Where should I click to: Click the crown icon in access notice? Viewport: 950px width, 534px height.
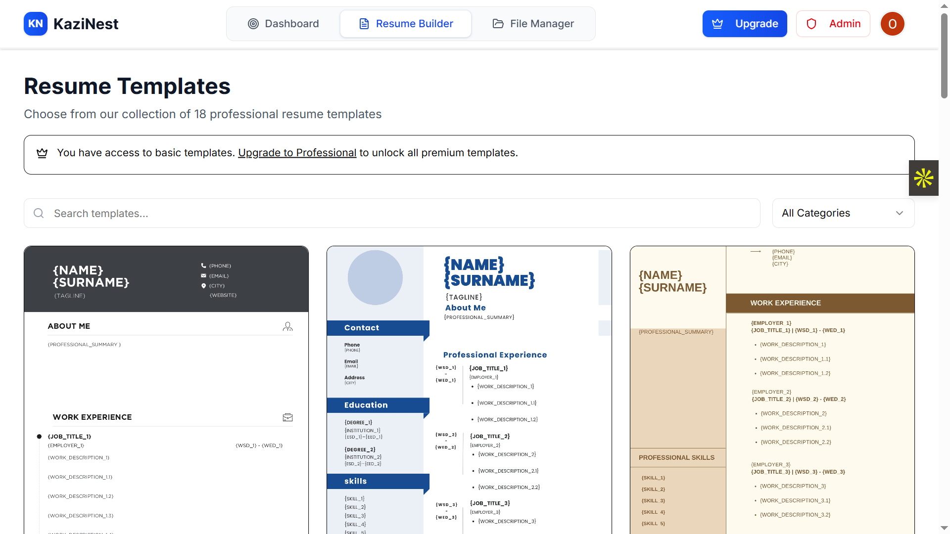pos(42,153)
